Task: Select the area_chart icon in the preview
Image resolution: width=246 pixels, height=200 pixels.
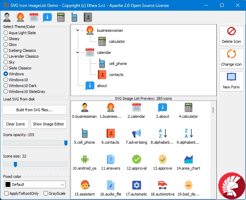Action: pos(189,160)
